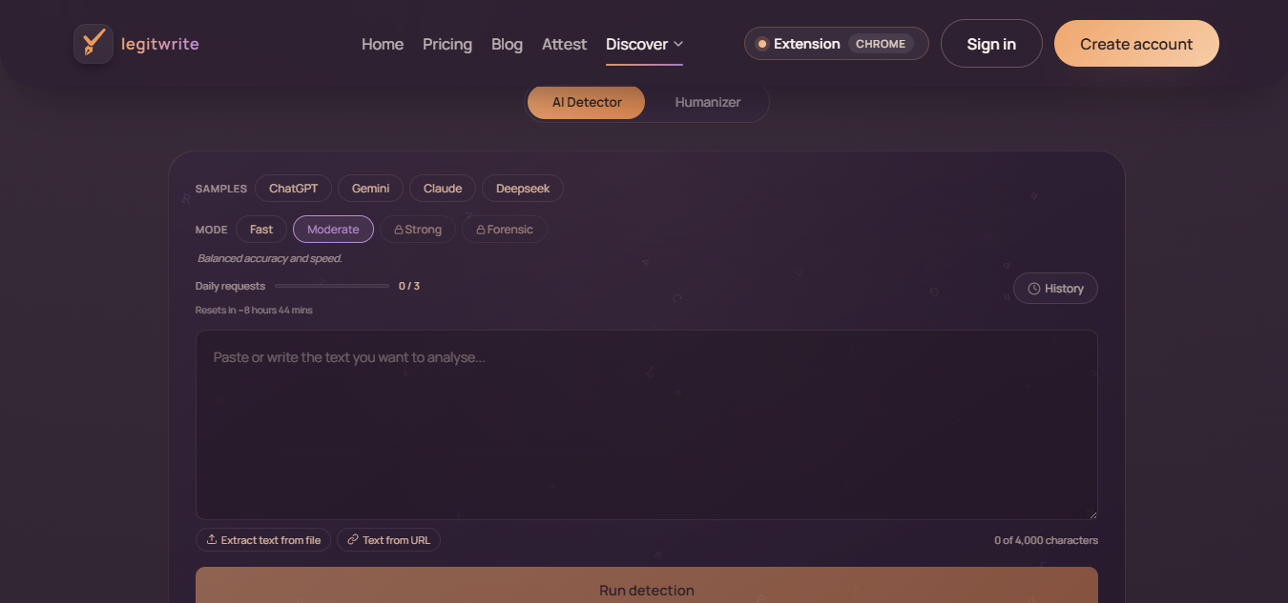
Task: Click the lock icon on Strong mode
Action: click(399, 230)
